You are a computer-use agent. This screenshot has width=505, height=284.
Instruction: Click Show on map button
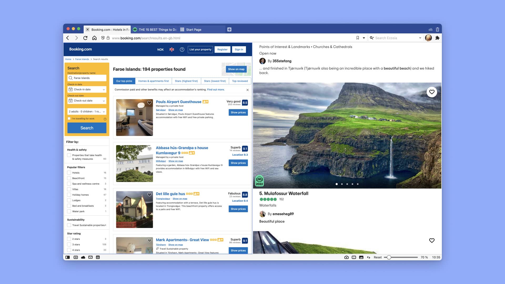[236, 69]
